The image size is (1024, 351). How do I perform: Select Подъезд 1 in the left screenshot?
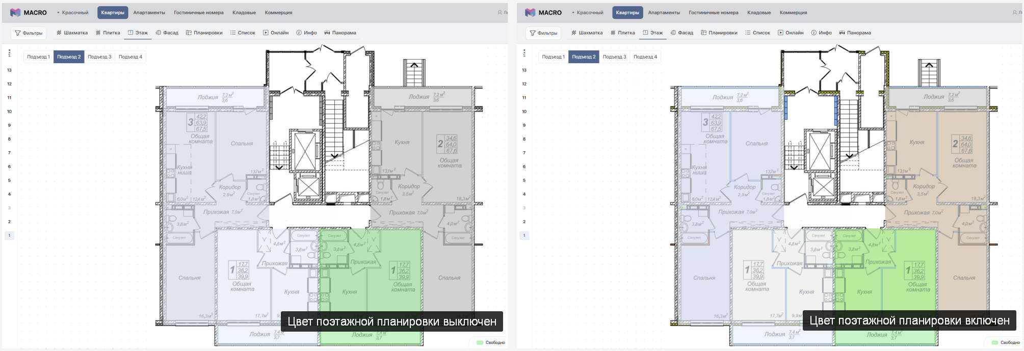[38, 57]
